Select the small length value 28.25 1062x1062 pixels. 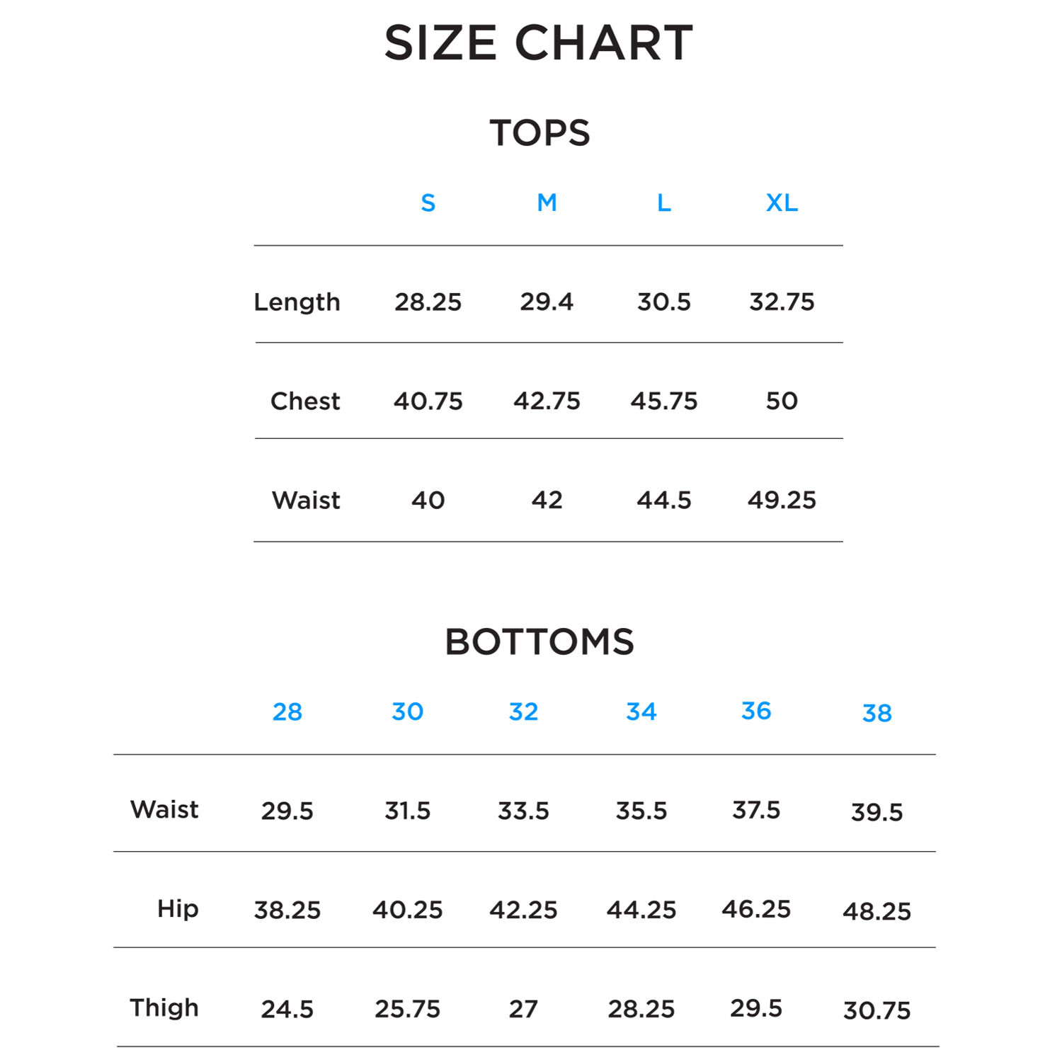coord(428,302)
